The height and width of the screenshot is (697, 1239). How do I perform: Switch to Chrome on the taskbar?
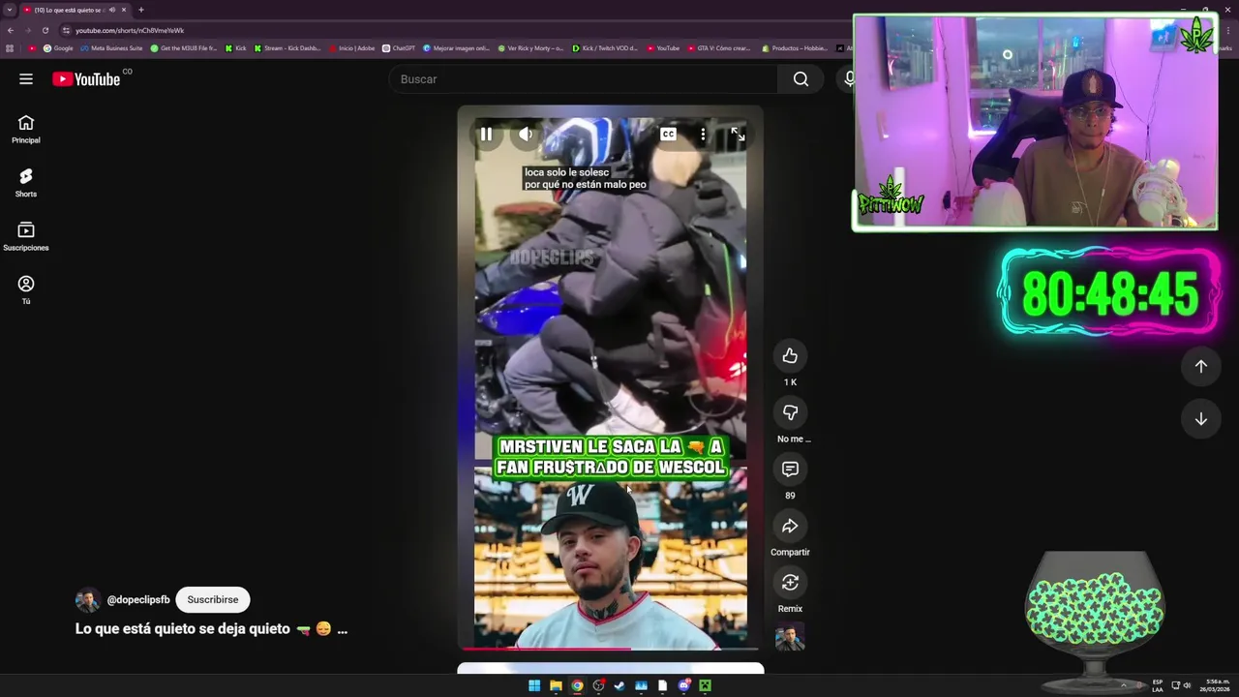point(577,685)
